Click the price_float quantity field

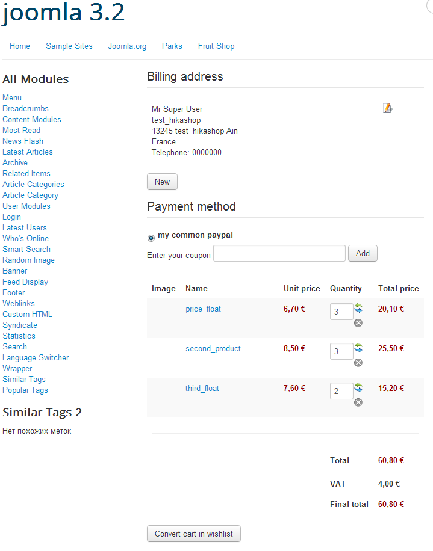pyautogui.click(x=341, y=312)
